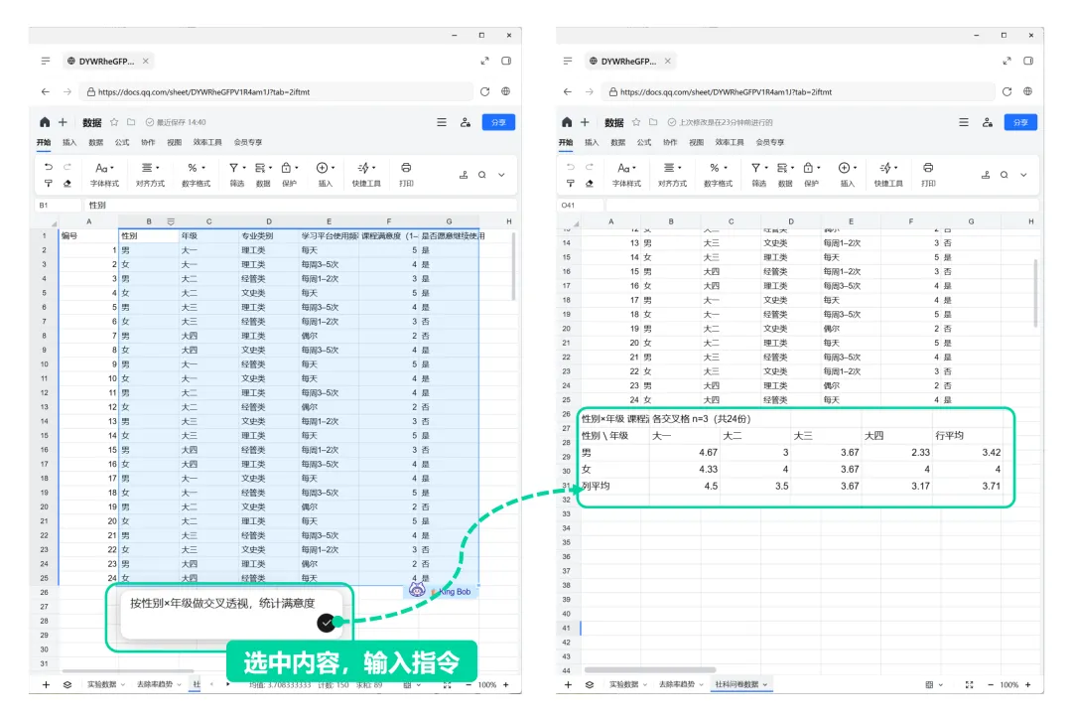Click the home icon in the left window
This screenshot has width=1072, height=721.
(45, 122)
